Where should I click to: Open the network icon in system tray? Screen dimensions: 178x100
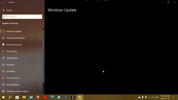coord(149,97)
